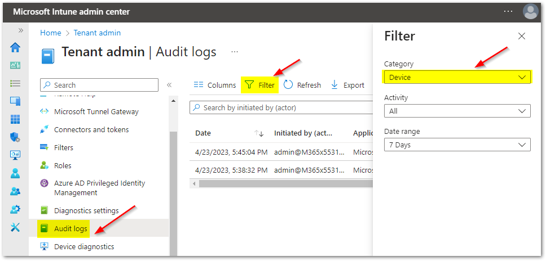Select log row dated 5:45:04 PM
Viewport: 546px width, 261px height.
pyautogui.click(x=281, y=152)
